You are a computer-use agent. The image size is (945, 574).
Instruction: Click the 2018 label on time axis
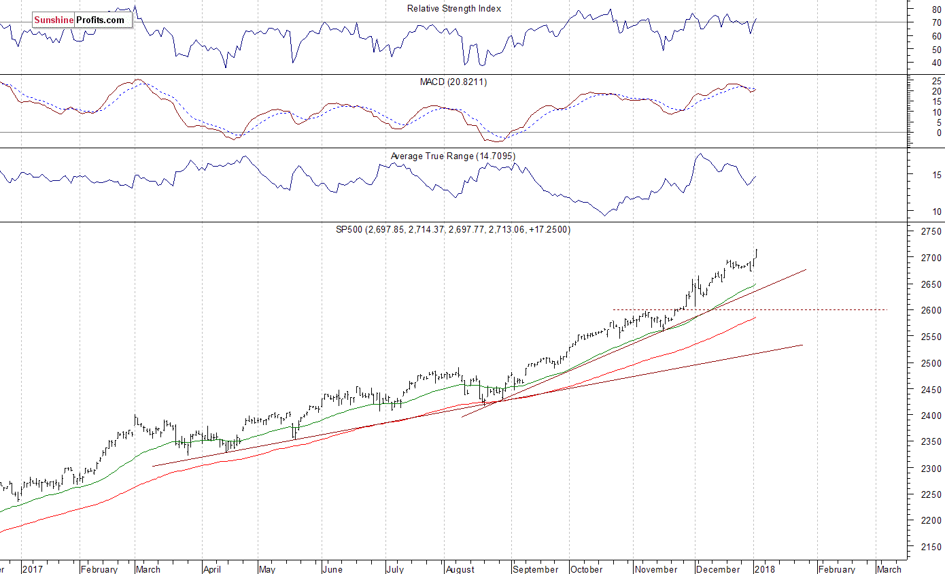(x=766, y=569)
